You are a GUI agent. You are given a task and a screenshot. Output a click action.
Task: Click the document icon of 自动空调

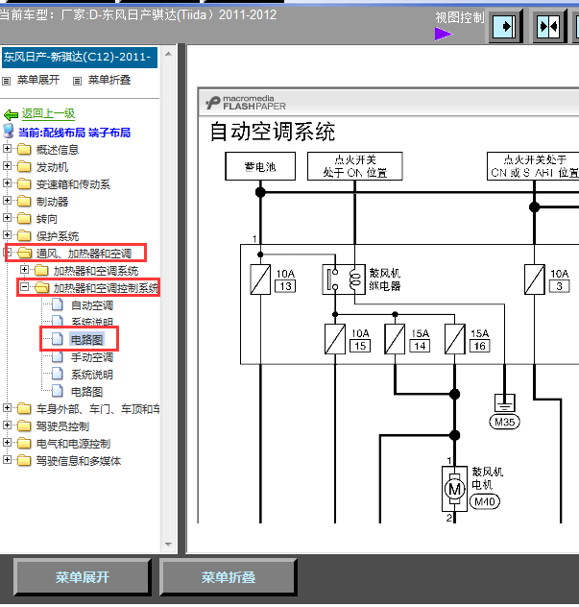pos(58,305)
